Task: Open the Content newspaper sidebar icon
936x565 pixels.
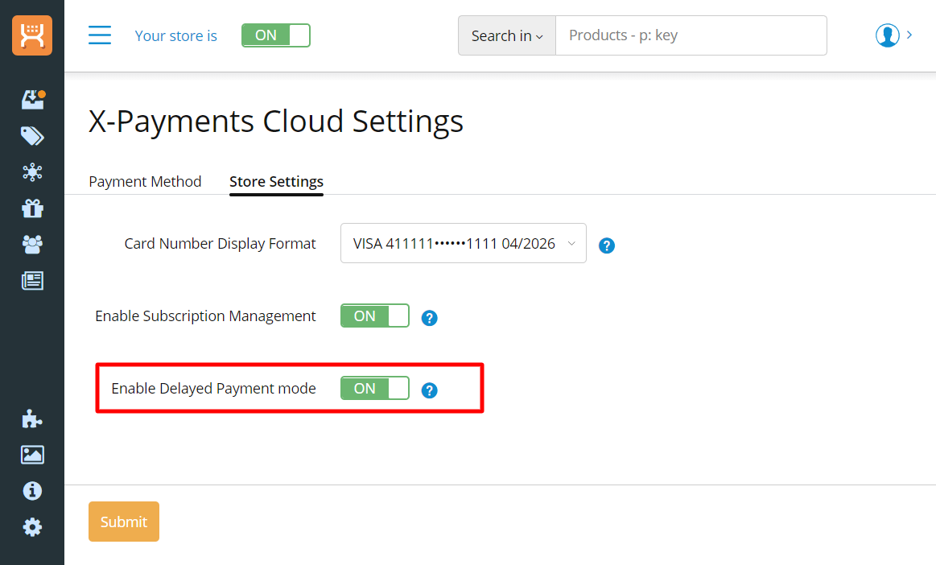Action: tap(32, 281)
